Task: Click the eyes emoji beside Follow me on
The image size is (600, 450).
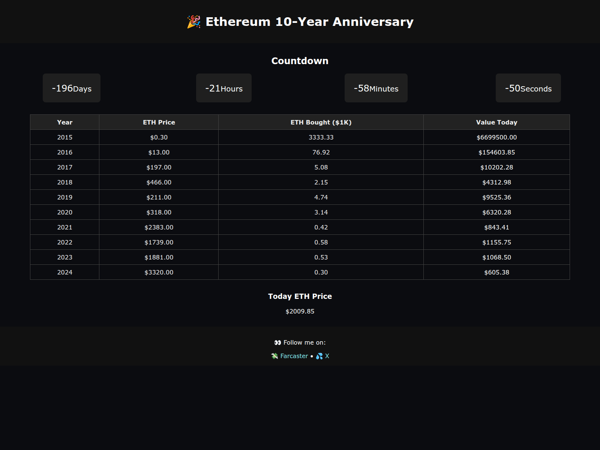Action: (x=277, y=342)
